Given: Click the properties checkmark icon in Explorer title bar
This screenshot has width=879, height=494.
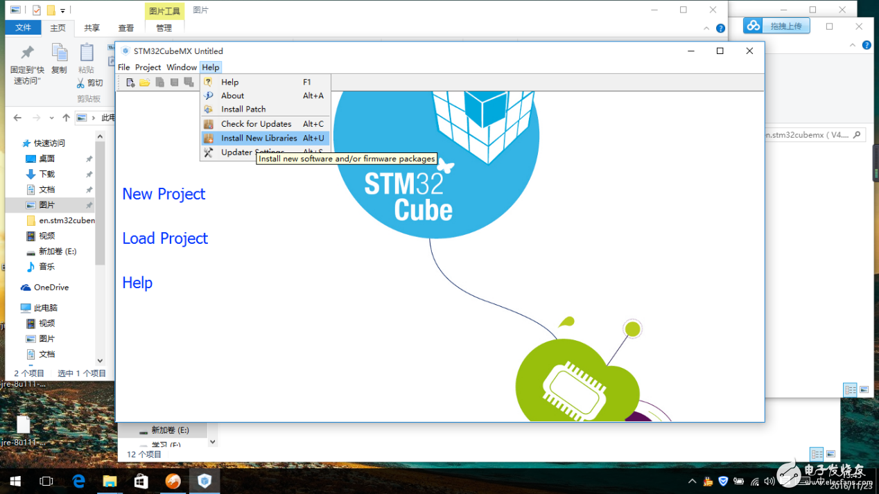Looking at the screenshot, I should (x=37, y=10).
